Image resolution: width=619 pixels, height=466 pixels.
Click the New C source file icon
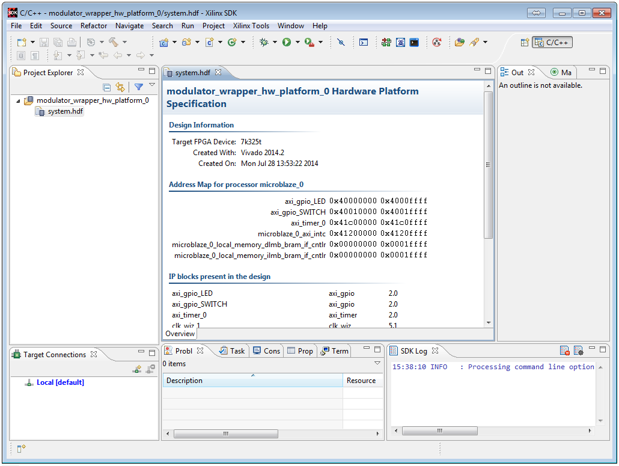[209, 42]
